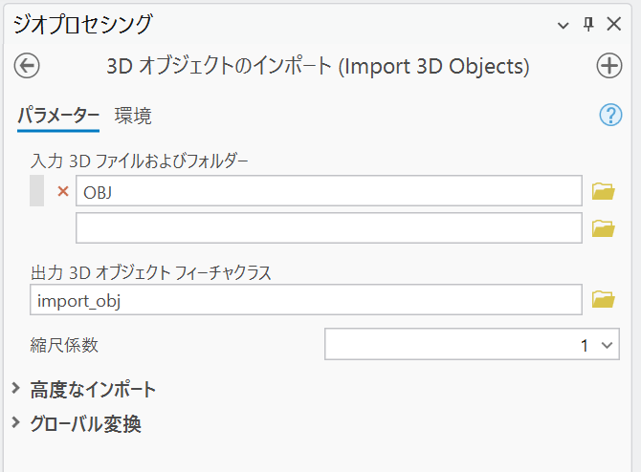Switch to the パラメーター tab
The height and width of the screenshot is (472, 641).
[x=58, y=117]
